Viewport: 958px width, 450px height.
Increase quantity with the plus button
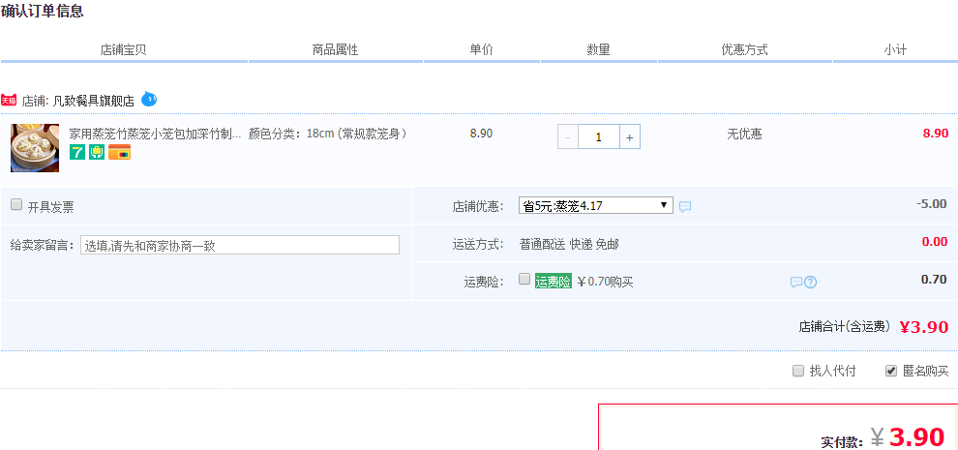[x=629, y=137]
